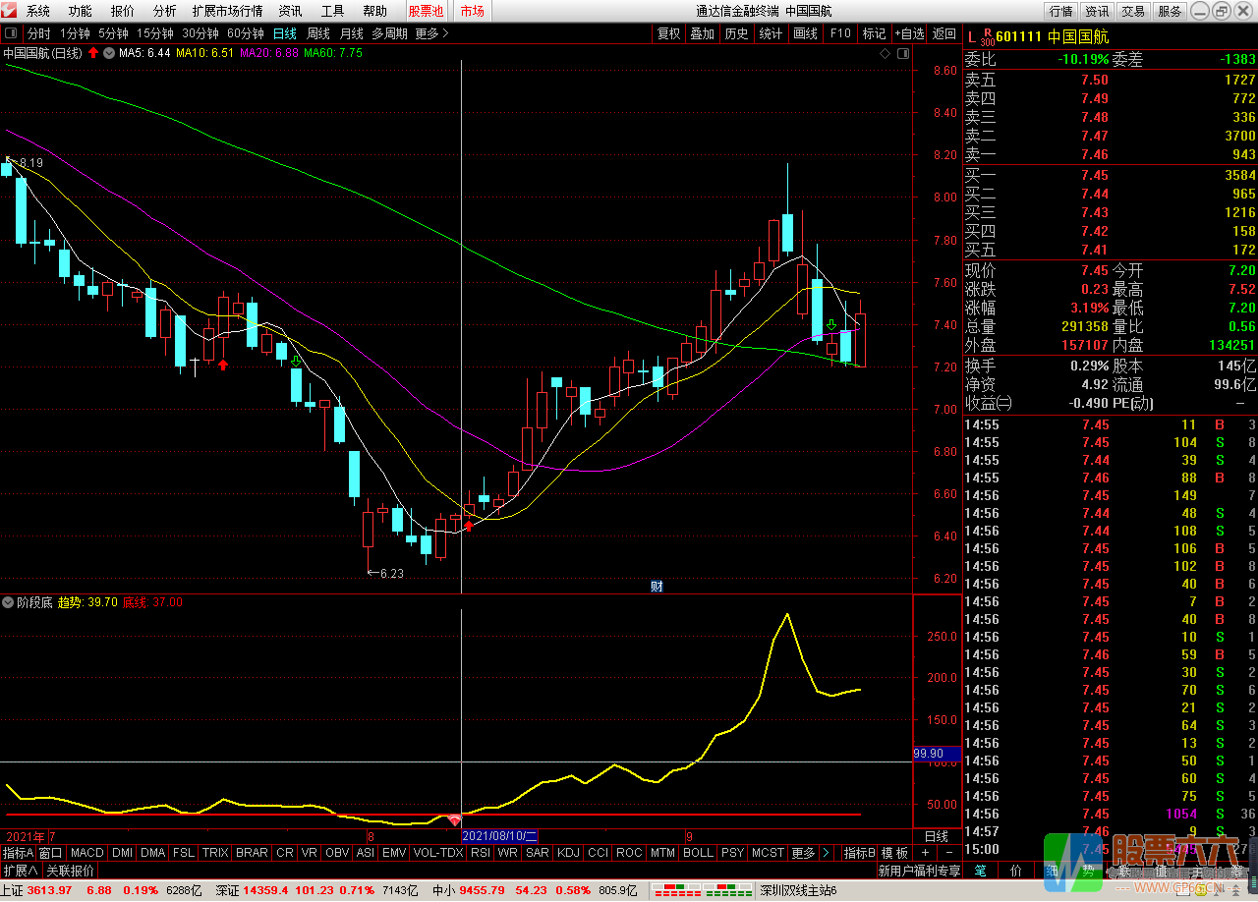This screenshot has width=1258, height=902.
Task: Click the 笔 tab in bottom right
Action: (980, 871)
